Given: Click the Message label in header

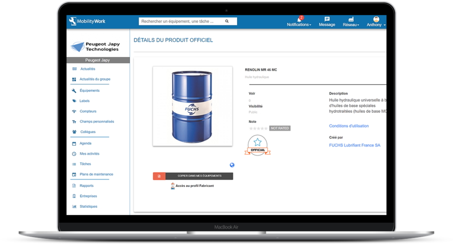Looking at the screenshot, I should tap(327, 25).
